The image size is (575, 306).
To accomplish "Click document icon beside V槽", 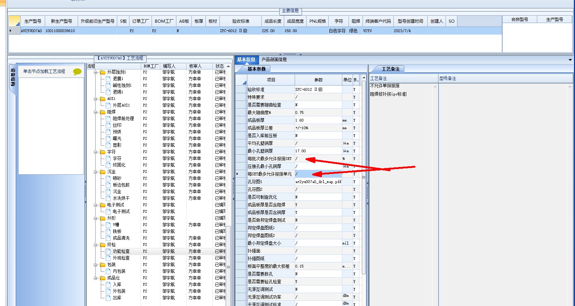I will pos(108,225).
